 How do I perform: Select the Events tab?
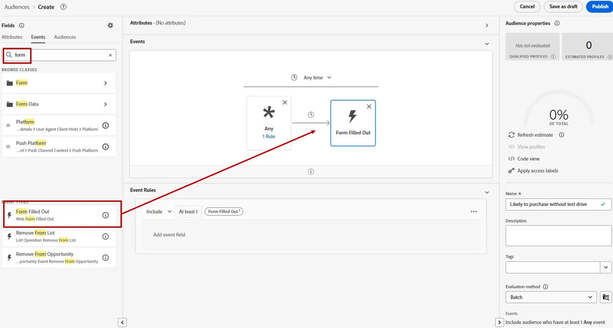38,37
